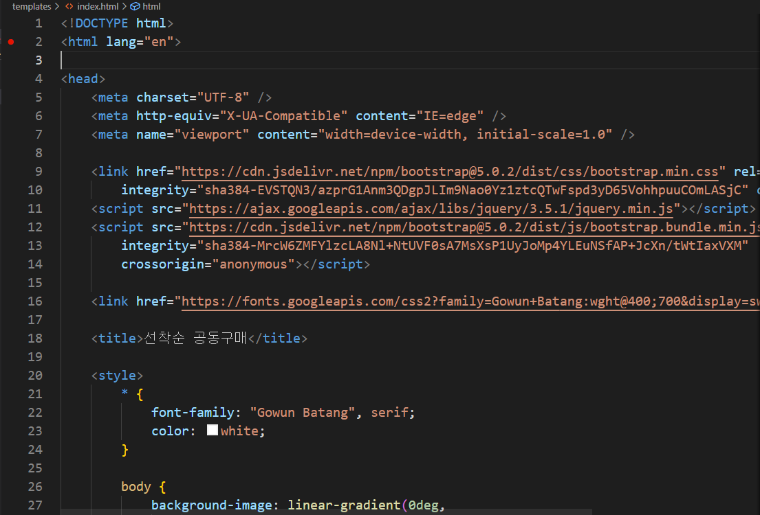The height and width of the screenshot is (515, 760).
Task: Click the opening title tag on line 18
Action: click(118, 339)
